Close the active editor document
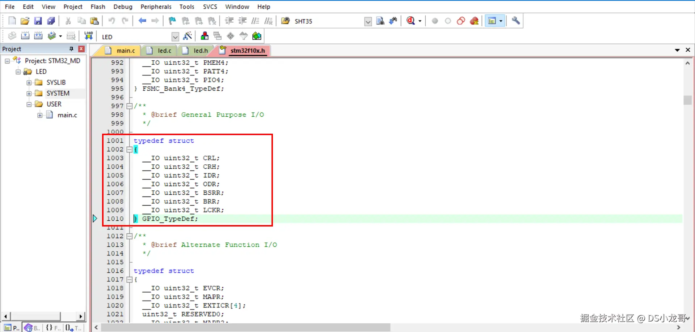This screenshot has width=695, height=332. point(688,50)
